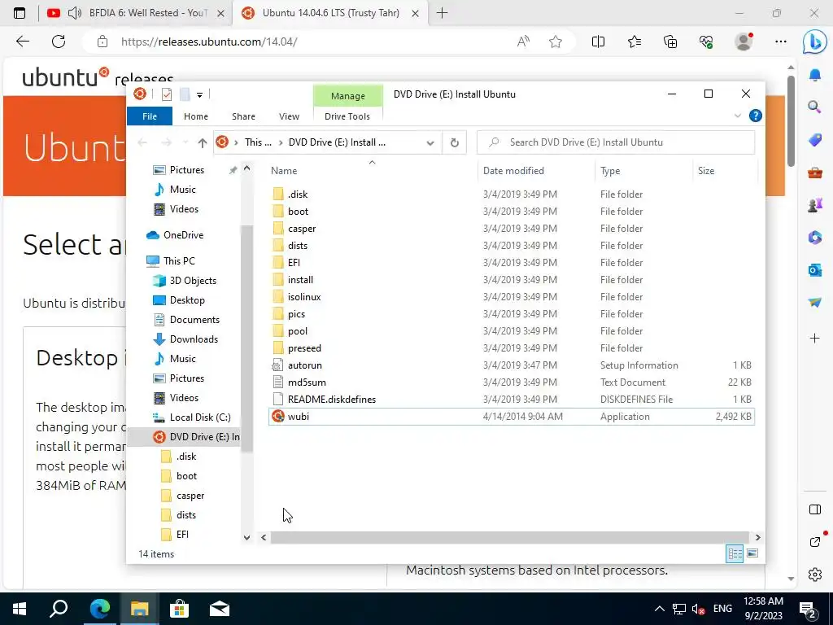Open the View ribbon tab
Image resolution: width=833 pixels, height=625 pixels.
[x=289, y=116]
